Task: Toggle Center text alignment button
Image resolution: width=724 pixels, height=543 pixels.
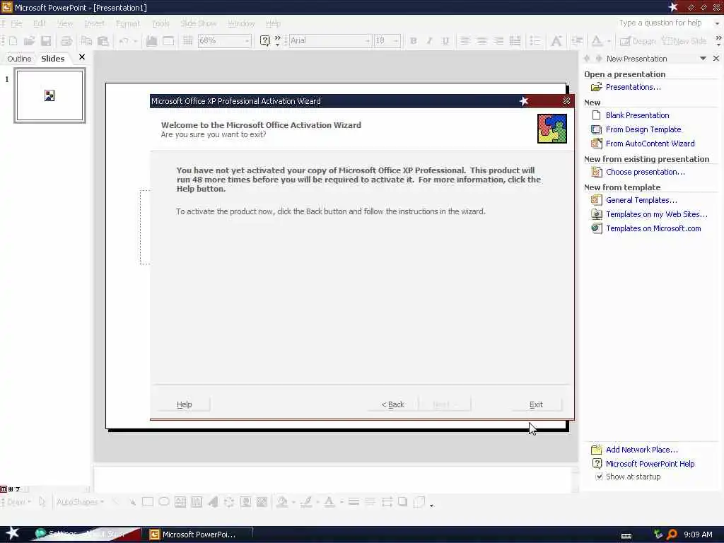Action: point(481,40)
